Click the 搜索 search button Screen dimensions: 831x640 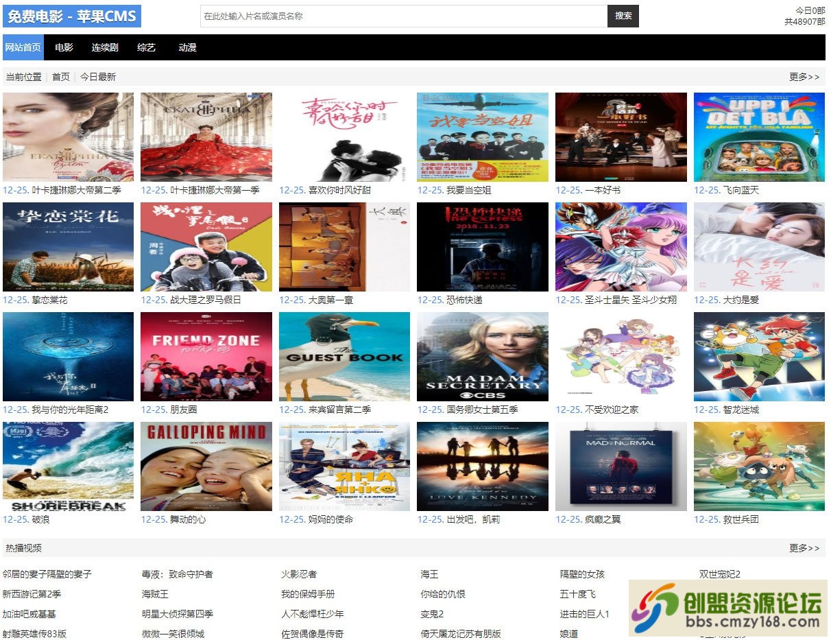tap(623, 16)
